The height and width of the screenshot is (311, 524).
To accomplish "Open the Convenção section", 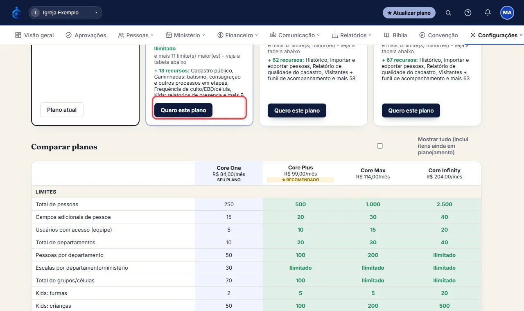I will (438, 35).
